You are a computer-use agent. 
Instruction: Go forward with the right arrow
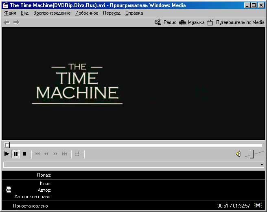pos(16,22)
